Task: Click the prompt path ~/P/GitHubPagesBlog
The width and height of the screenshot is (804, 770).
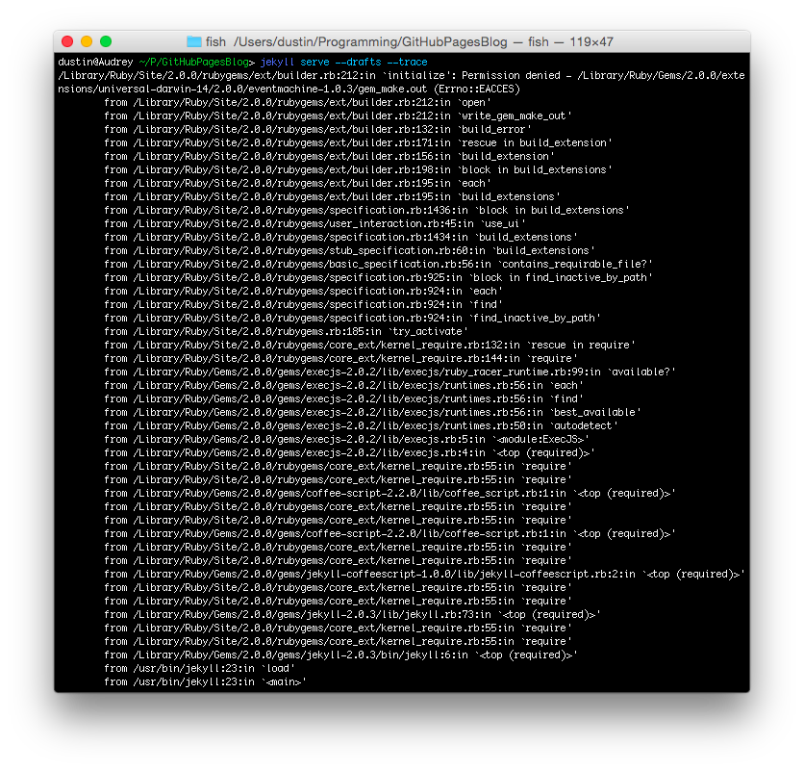Action: (x=194, y=63)
